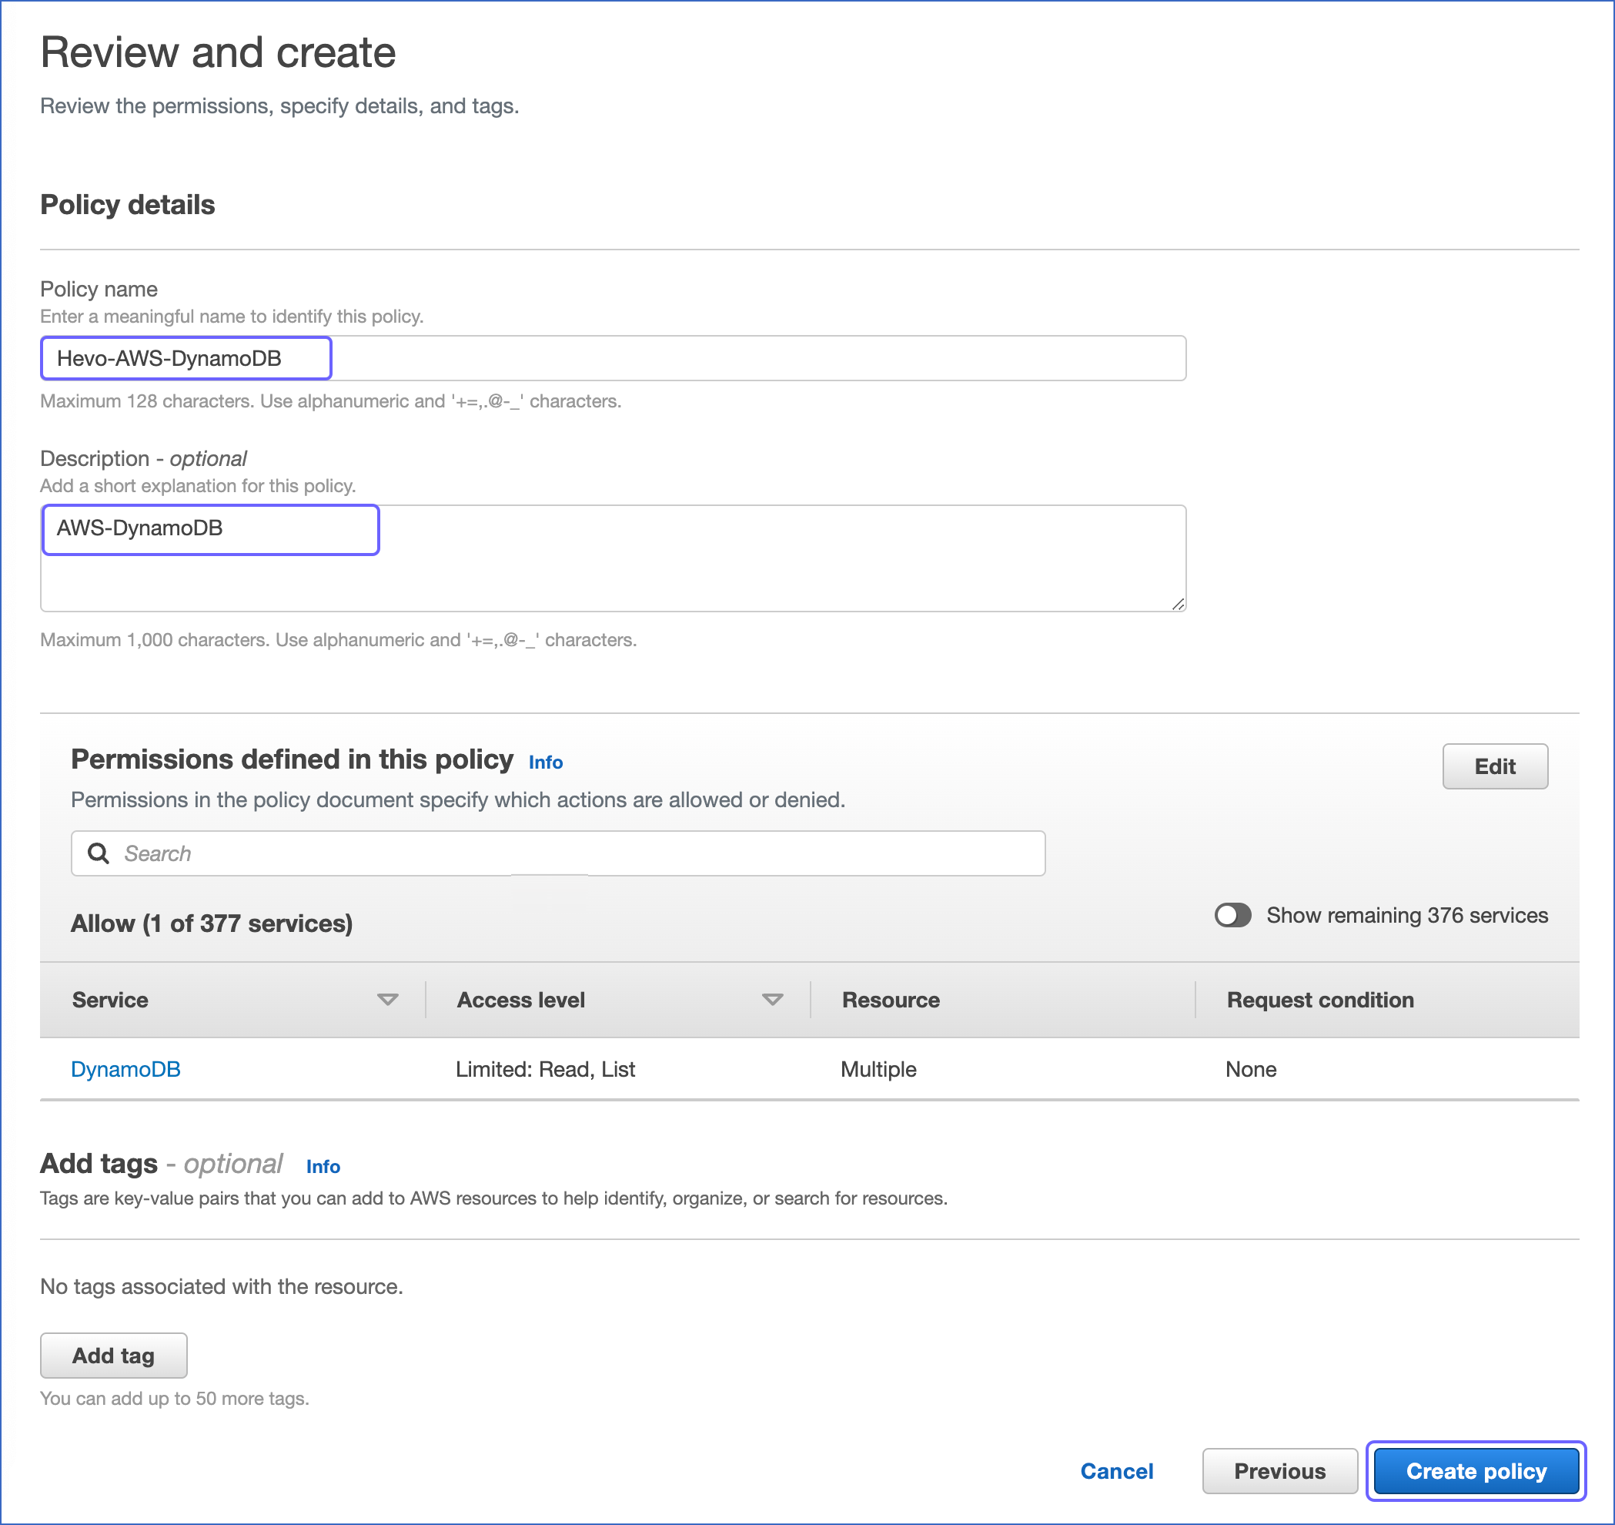Viewport: 1615px width, 1525px height.
Task: Select the 'Multiple' resource cell
Action: click(878, 1068)
